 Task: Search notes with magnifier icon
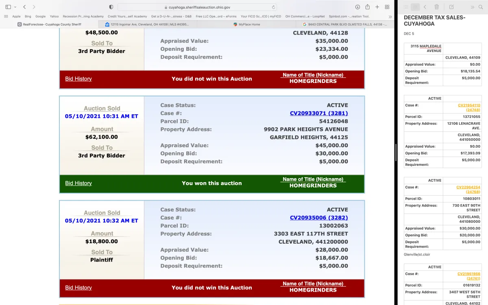click(x=481, y=7)
